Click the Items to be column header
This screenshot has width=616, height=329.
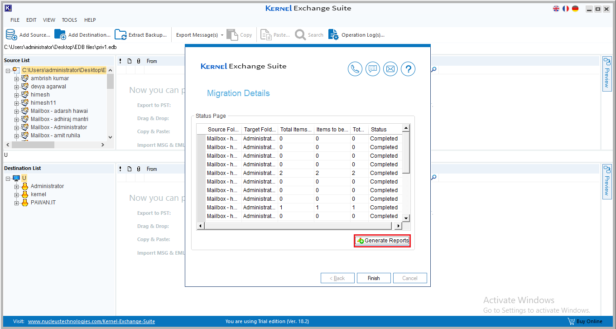(x=332, y=130)
